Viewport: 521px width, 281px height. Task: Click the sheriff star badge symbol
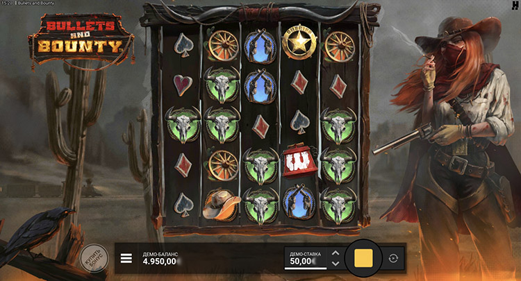click(x=299, y=43)
